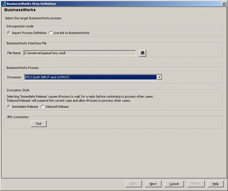
Task: Click the title bar application logo icon
Action: pos(4,4)
